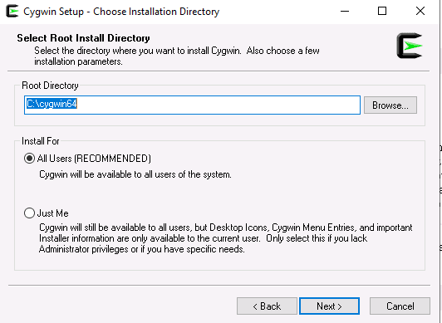The height and width of the screenshot is (323, 442).
Task: Cancel the Cygwin setup
Action: click(x=400, y=306)
